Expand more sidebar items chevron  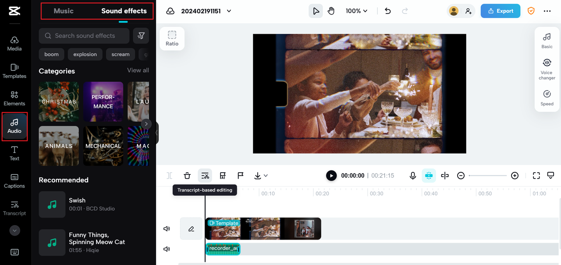click(x=14, y=230)
